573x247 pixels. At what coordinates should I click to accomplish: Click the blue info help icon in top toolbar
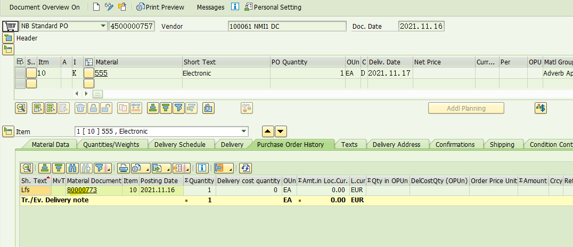pos(235,7)
